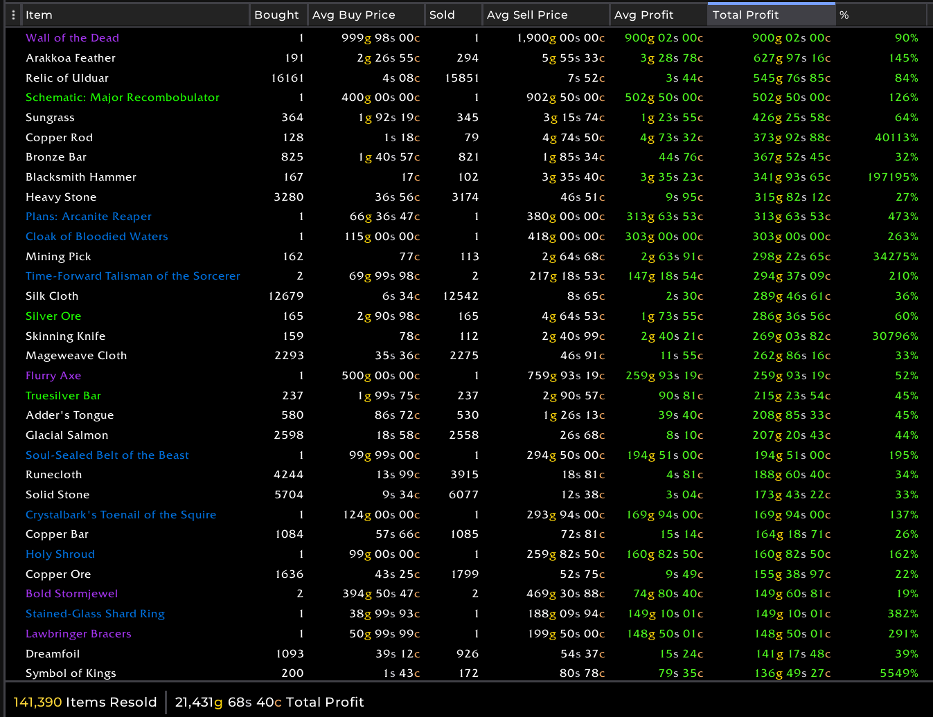
Task: Select the Bronze Bar item
Action: [56, 157]
